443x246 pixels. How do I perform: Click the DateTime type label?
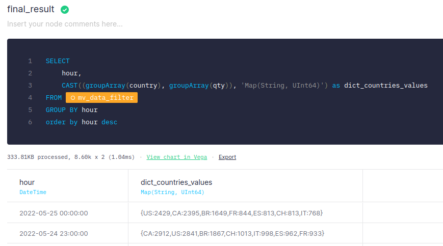33,192
